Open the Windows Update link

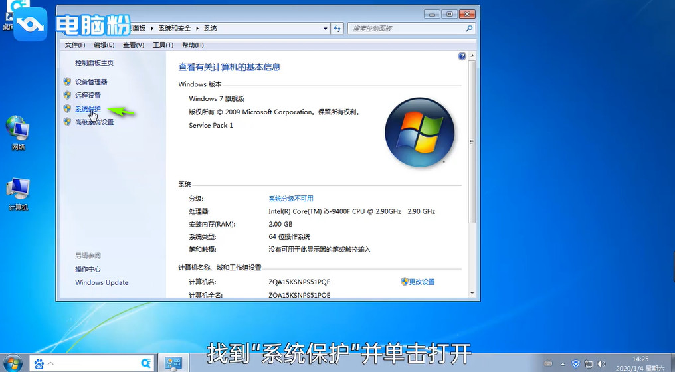[x=102, y=282]
